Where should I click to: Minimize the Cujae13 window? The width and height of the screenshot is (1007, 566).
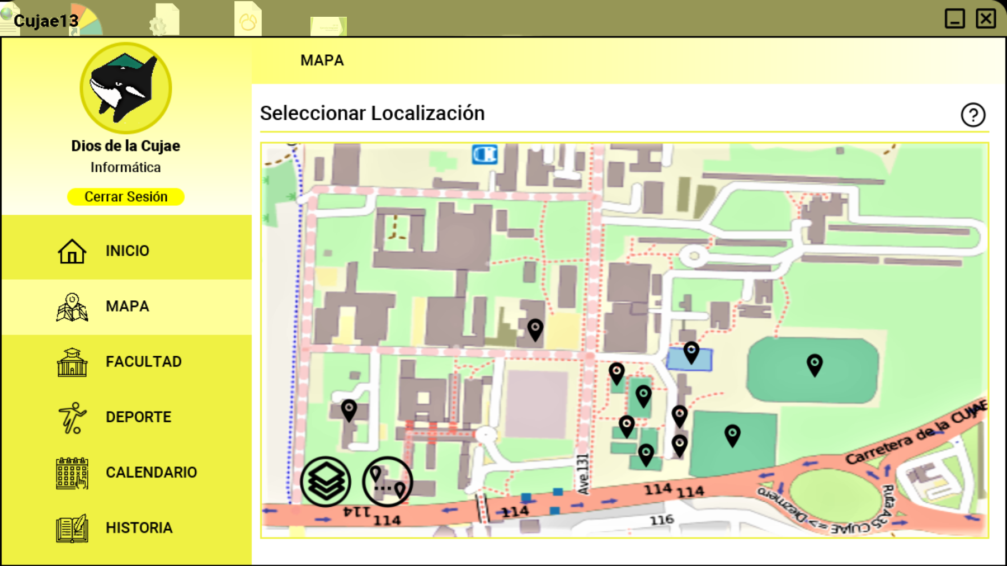pos(955,18)
